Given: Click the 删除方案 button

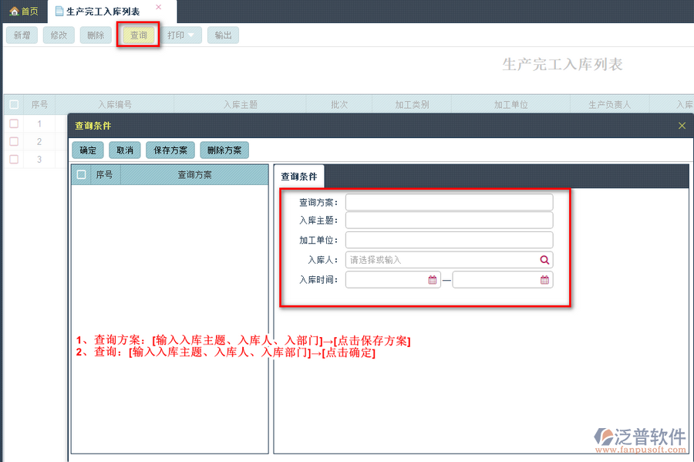Looking at the screenshot, I should [x=224, y=150].
